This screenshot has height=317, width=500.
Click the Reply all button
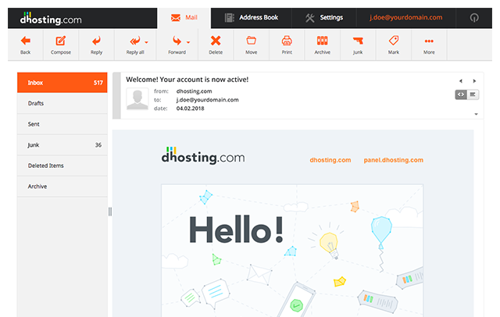tap(135, 45)
